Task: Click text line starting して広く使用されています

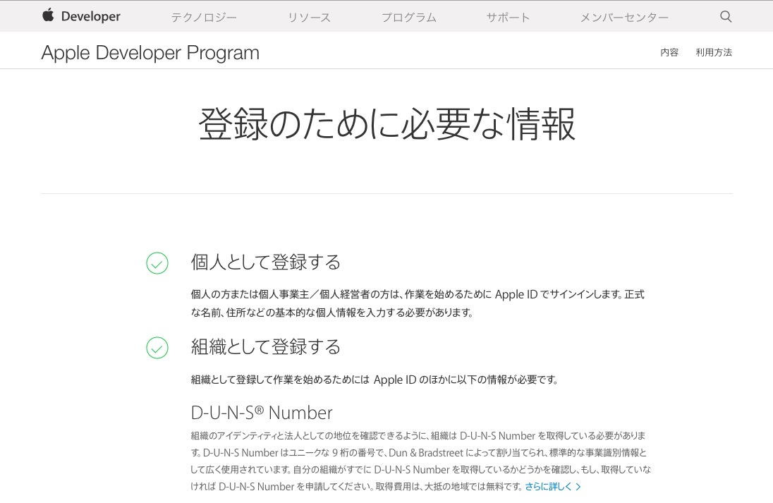Action: (420, 469)
